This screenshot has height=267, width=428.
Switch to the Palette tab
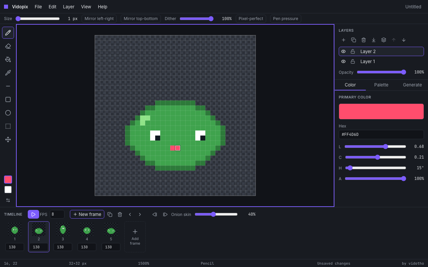tap(381, 85)
